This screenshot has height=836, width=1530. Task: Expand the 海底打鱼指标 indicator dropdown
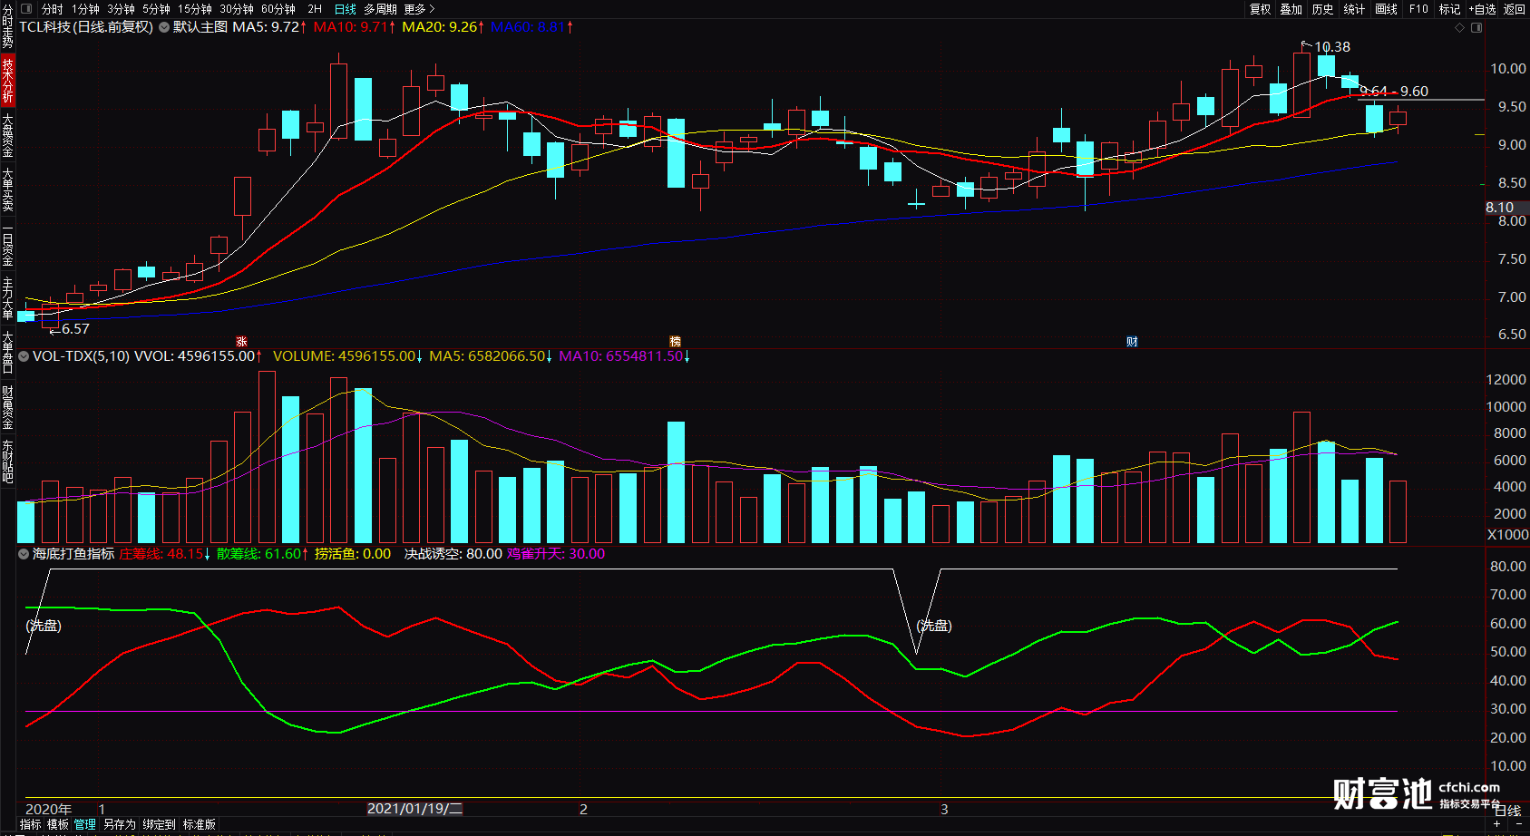[24, 554]
